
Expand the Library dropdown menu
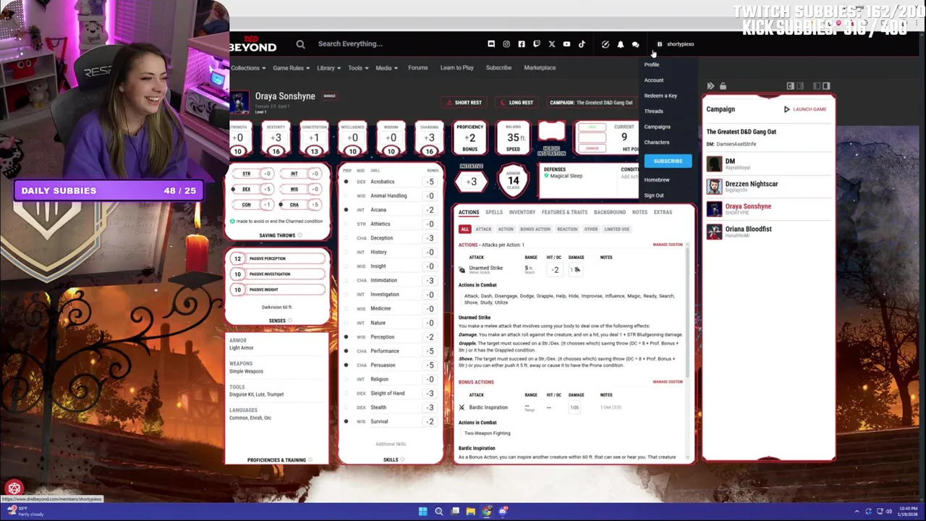328,68
